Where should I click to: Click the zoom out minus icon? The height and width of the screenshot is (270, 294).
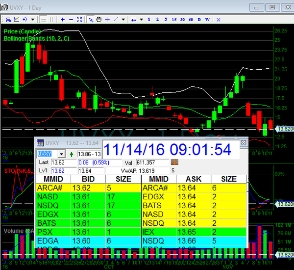click(x=71, y=19)
